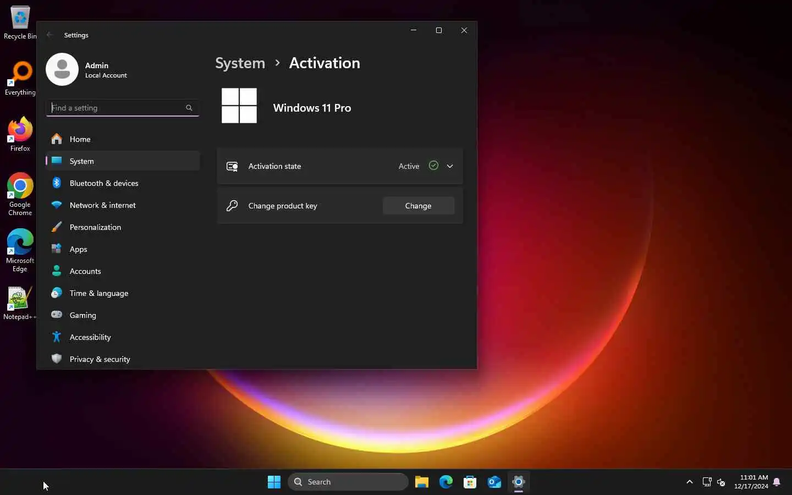Screen dimensions: 792x495
Task: Launch Google Chrome from the desktop
Action: pos(20,194)
